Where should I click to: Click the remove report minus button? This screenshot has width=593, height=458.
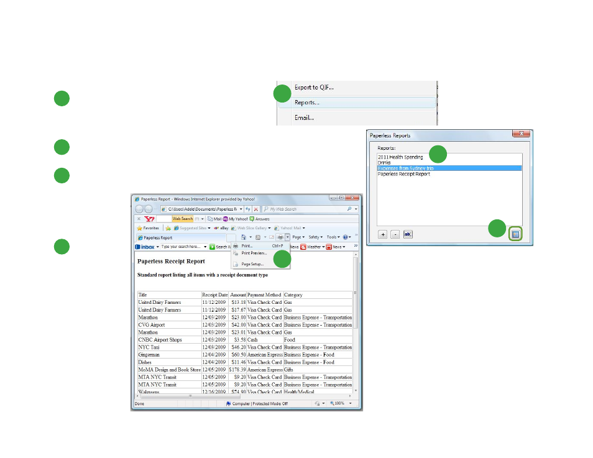395,234
